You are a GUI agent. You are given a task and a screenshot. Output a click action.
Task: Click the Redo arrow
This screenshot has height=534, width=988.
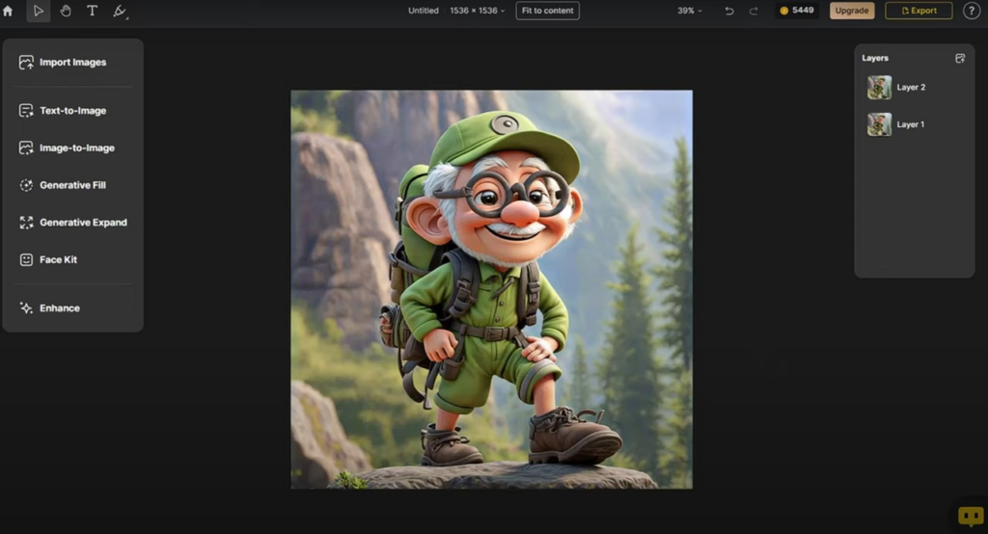click(x=753, y=11)
